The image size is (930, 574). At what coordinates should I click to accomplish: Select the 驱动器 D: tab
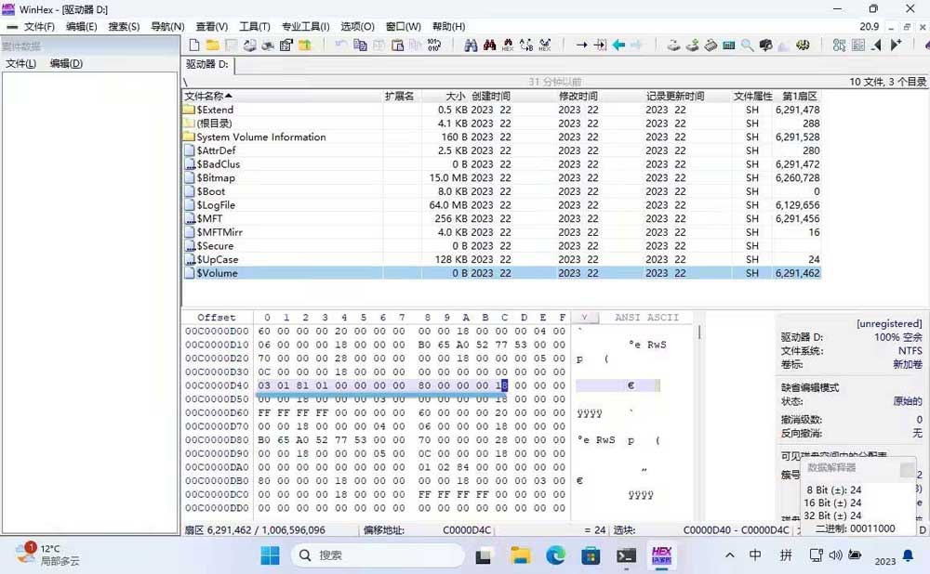point(207,65)
